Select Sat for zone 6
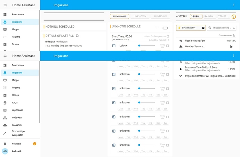 coord(158,123)
